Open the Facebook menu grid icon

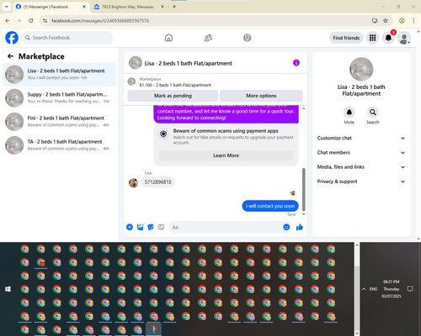pyautogui.click(x=372, y=38)
